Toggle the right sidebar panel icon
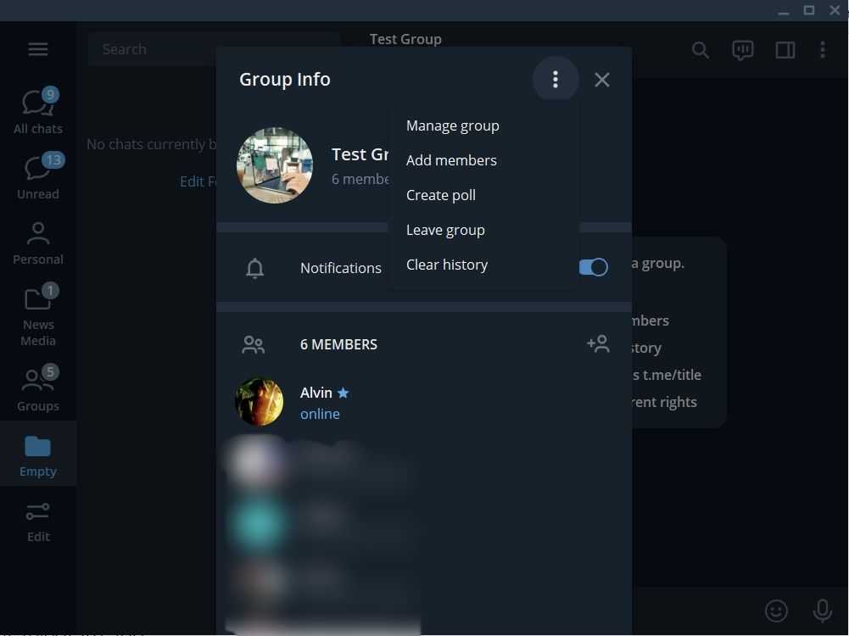This screenshot has width=849, height=636. point(785,50)
